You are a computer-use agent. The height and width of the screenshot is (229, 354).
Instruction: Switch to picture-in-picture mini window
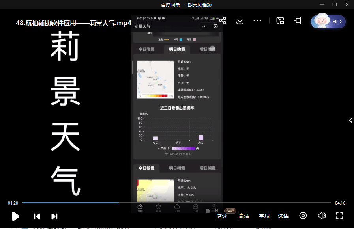pos(280,20)
